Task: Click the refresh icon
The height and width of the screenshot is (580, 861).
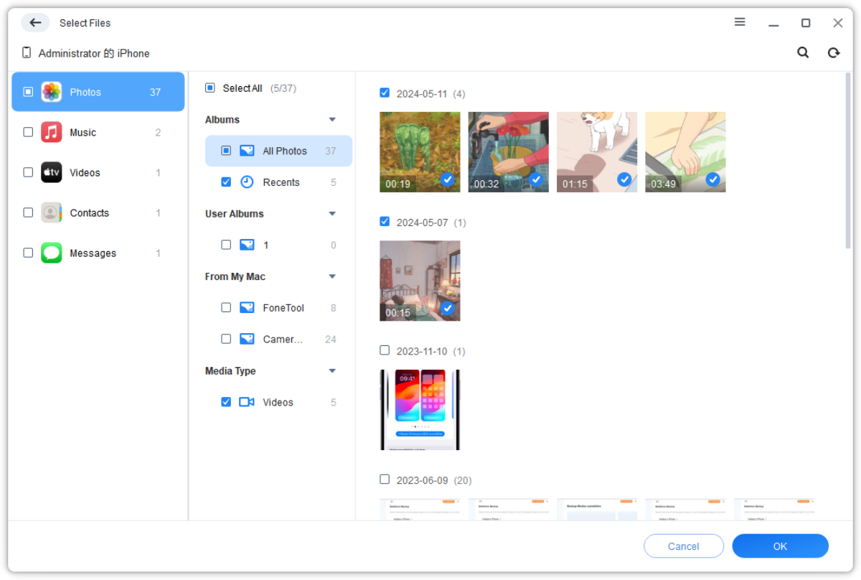Action: (x=834, y=52)
